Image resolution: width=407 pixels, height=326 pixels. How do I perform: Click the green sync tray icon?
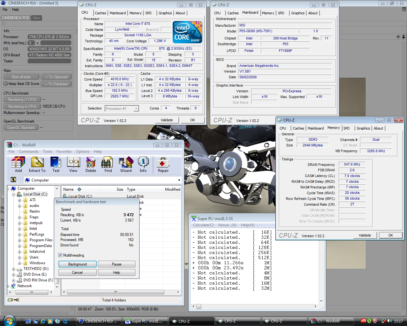(x=369, y=321)
